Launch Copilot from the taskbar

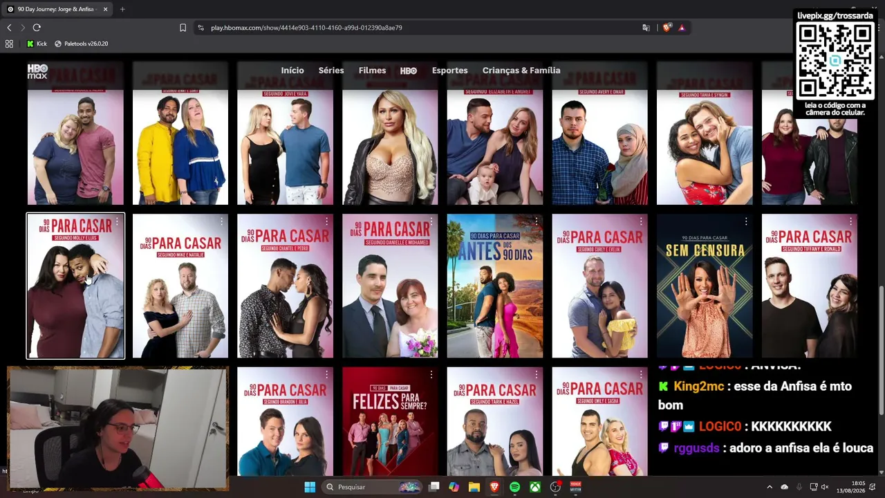454,487
